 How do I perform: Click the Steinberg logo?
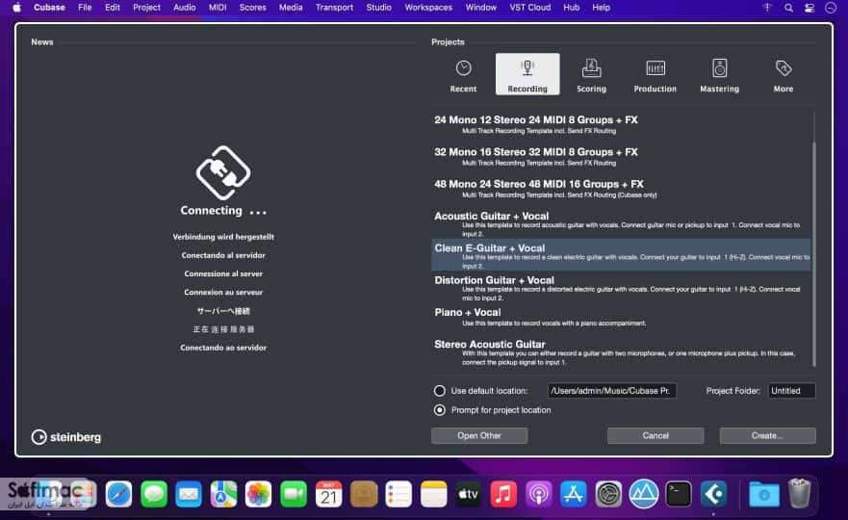tap(66, 436)
